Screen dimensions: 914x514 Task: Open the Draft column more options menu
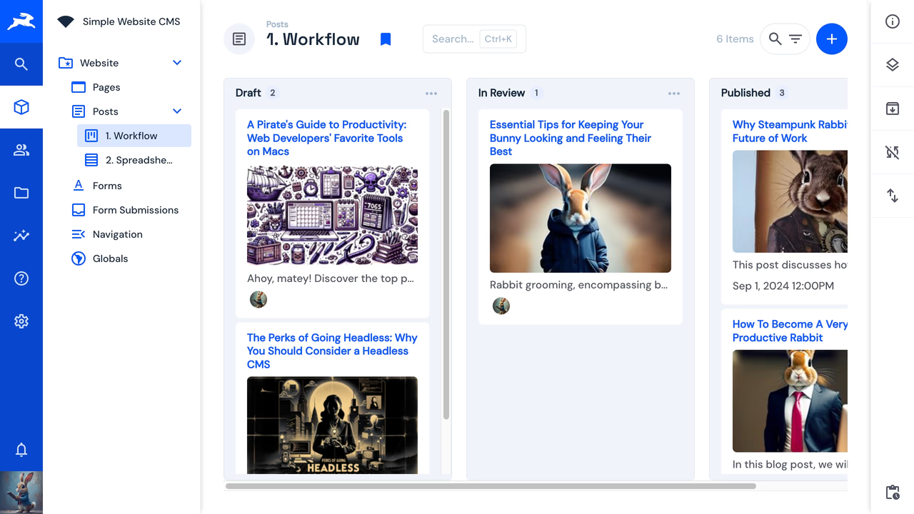point(431,94)
